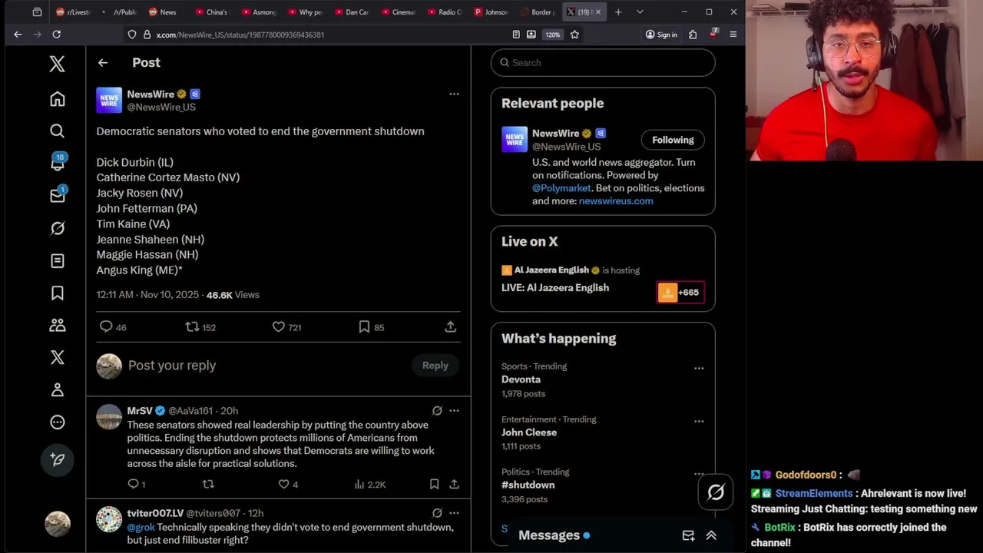Open Profile icon in sidebar
This screenshot has height=553, width=983.
coord(57,390)
